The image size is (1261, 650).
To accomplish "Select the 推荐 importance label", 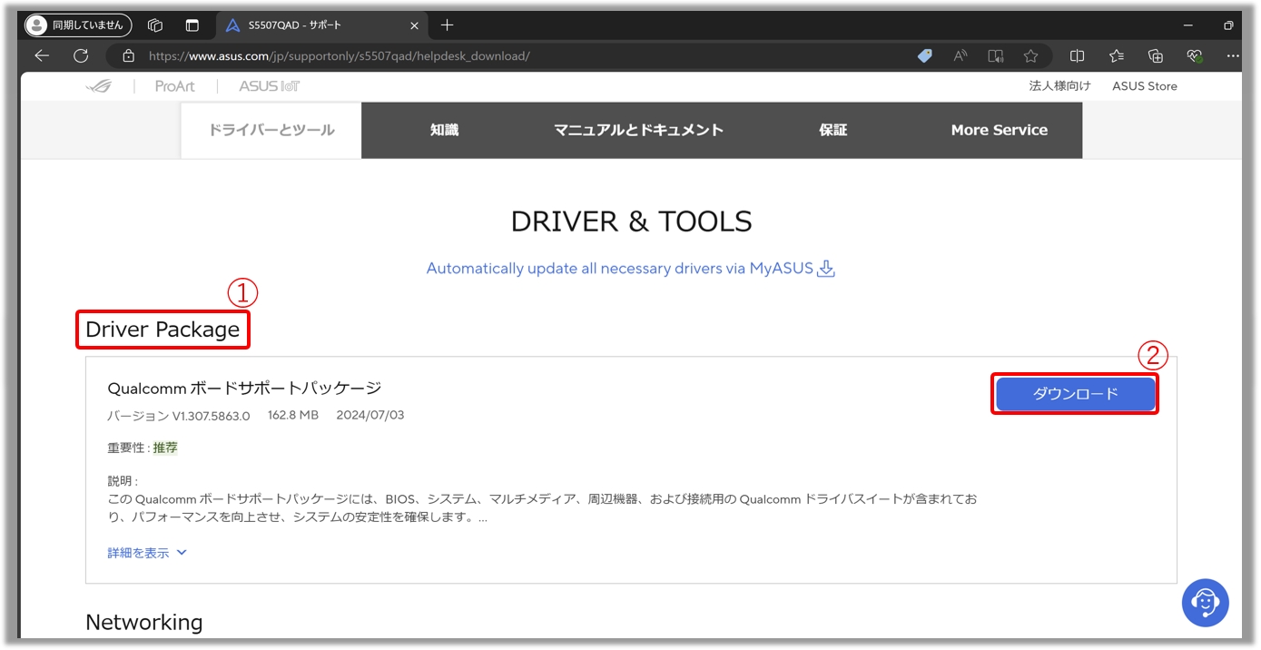I will click(165, 448).
